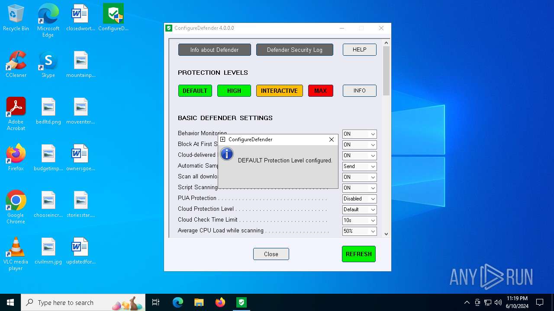Launch Edge from the taskbar
The image size is (554, 311).
point(178,302)
